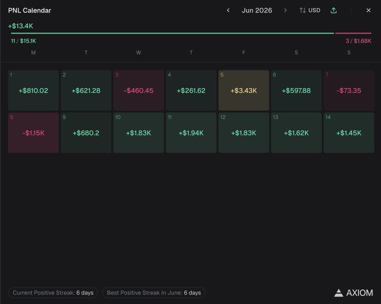Click highlighted June 5 +$3.43K cell
381x304 pixels.
[x=244, y=90]
